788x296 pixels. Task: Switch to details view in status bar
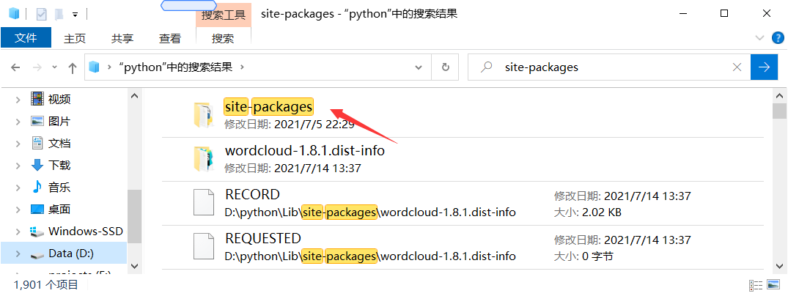[756, 285]
